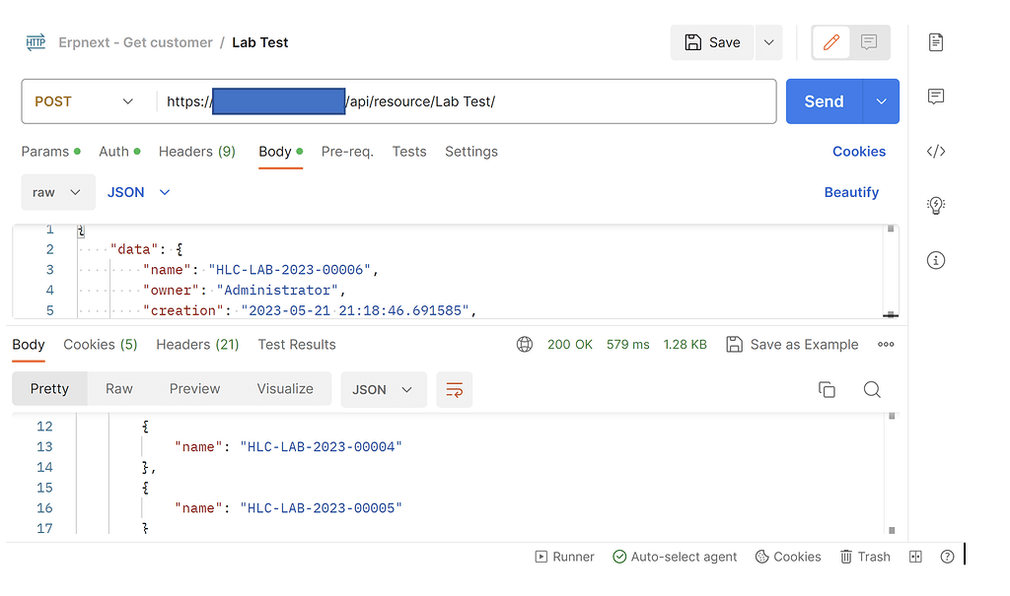Open the Documentation icon in right sidebar

pos(936,42)
